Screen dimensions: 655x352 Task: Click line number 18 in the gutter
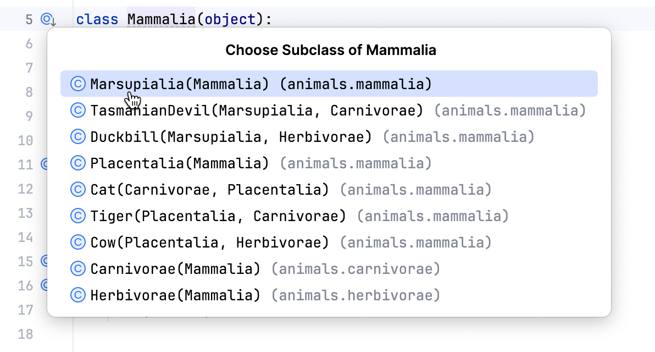[25, 334]
